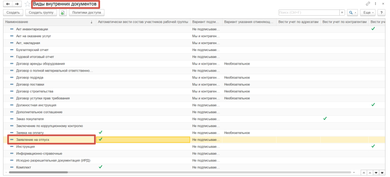Copy link using the chain icon
This screenshot has height=177, width=390.
tap(368, 4)
